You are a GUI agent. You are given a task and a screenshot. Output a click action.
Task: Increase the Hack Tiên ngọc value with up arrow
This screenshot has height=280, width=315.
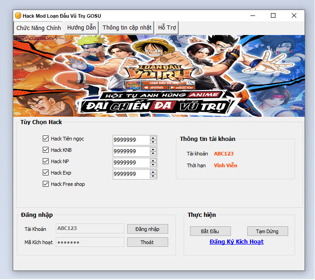tap(153, 138)
